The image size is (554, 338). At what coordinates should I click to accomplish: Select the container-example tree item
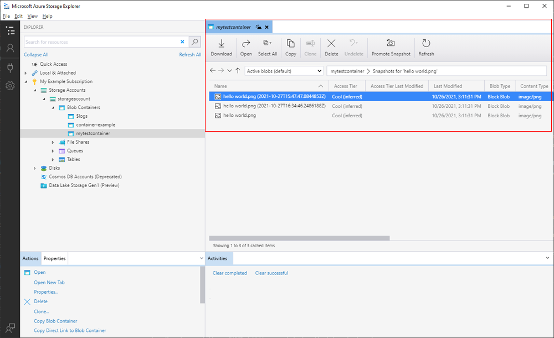(x=95, y=125)
